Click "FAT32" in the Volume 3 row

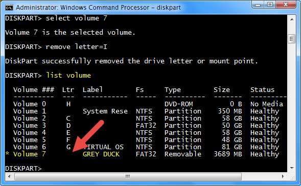146,126
